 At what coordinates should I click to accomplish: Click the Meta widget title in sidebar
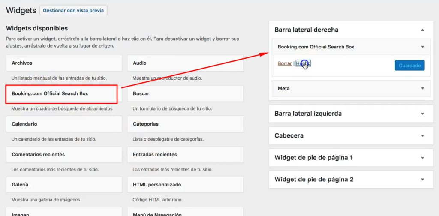coord(284,88)
